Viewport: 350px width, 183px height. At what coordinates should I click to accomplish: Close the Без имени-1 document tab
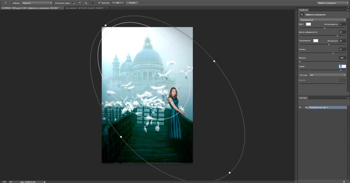click(107, 8)
